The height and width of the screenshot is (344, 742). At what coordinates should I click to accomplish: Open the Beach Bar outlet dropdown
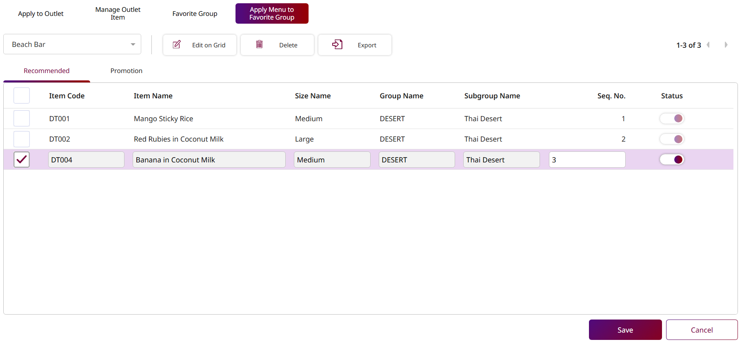point(72,44)
